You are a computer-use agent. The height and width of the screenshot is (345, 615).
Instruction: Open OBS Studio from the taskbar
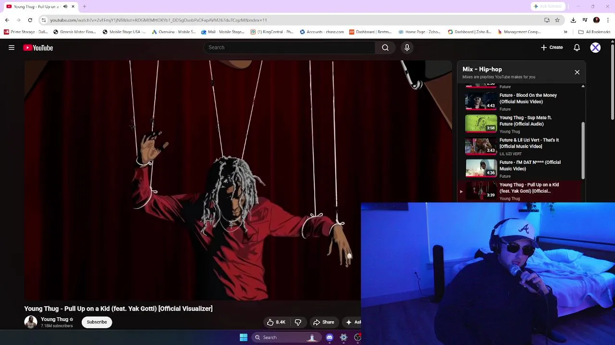[x=357, y=337]
